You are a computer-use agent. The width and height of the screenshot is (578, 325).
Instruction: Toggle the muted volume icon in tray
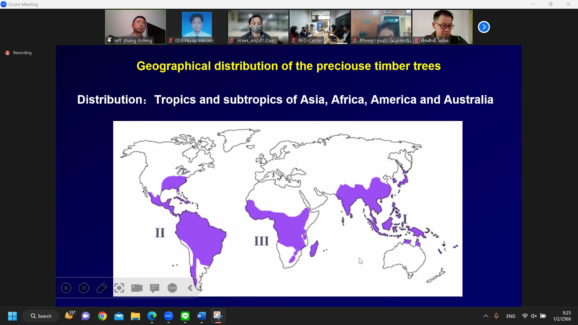[x=534, y=316]
